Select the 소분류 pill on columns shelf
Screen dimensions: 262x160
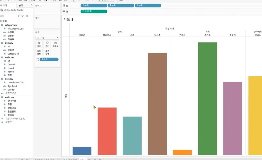[x=148, y=5]
